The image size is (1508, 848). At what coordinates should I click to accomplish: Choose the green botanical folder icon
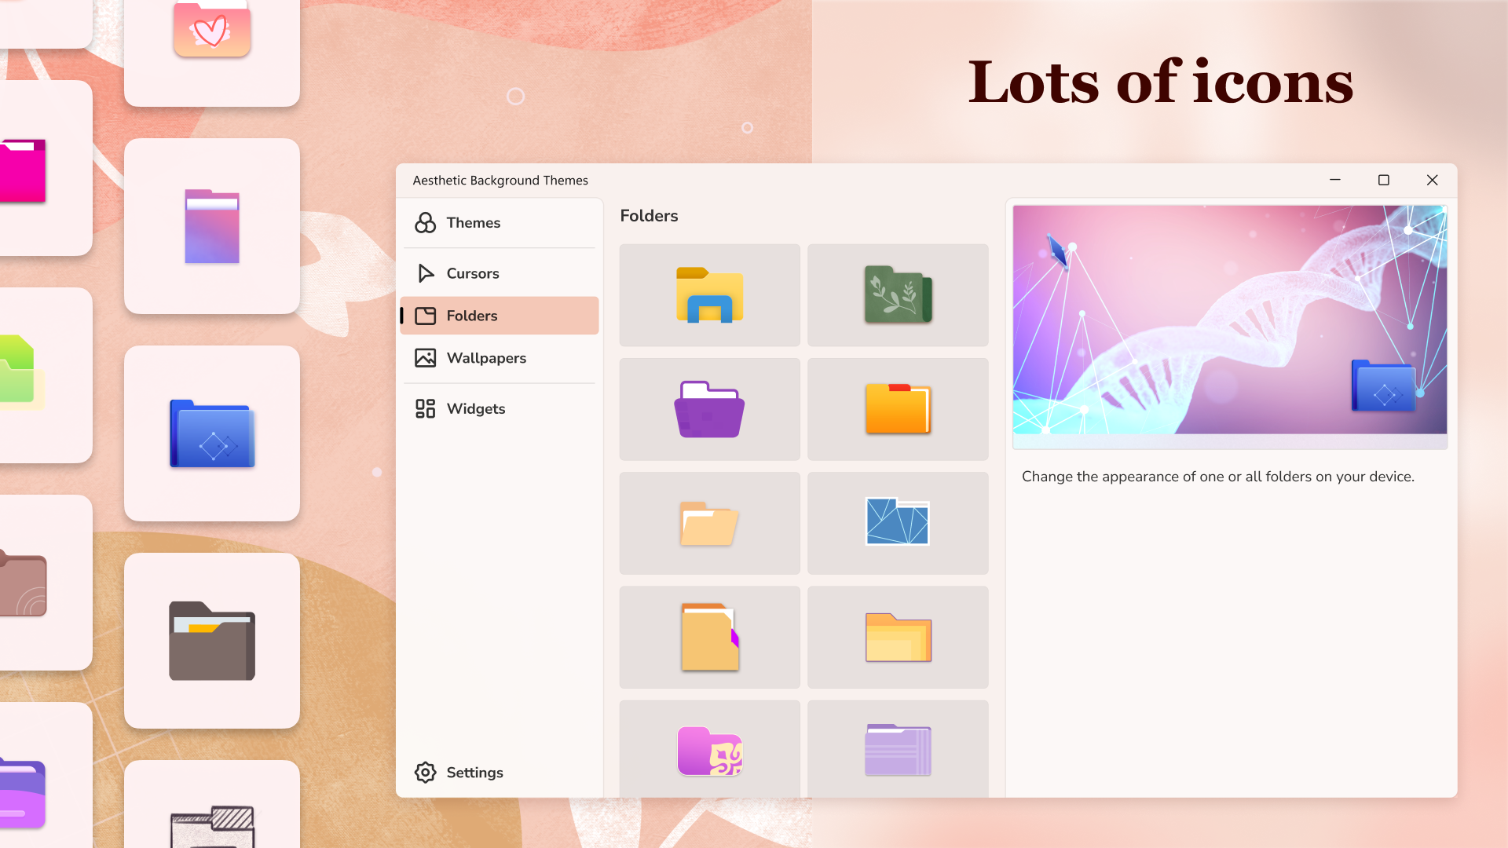click(x=898, y=295)
